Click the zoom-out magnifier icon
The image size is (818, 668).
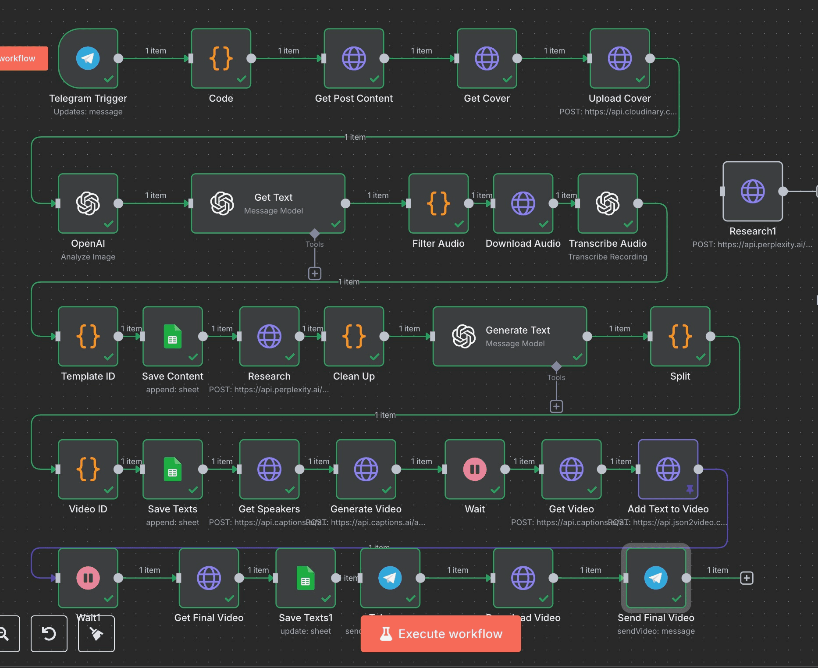5,634
